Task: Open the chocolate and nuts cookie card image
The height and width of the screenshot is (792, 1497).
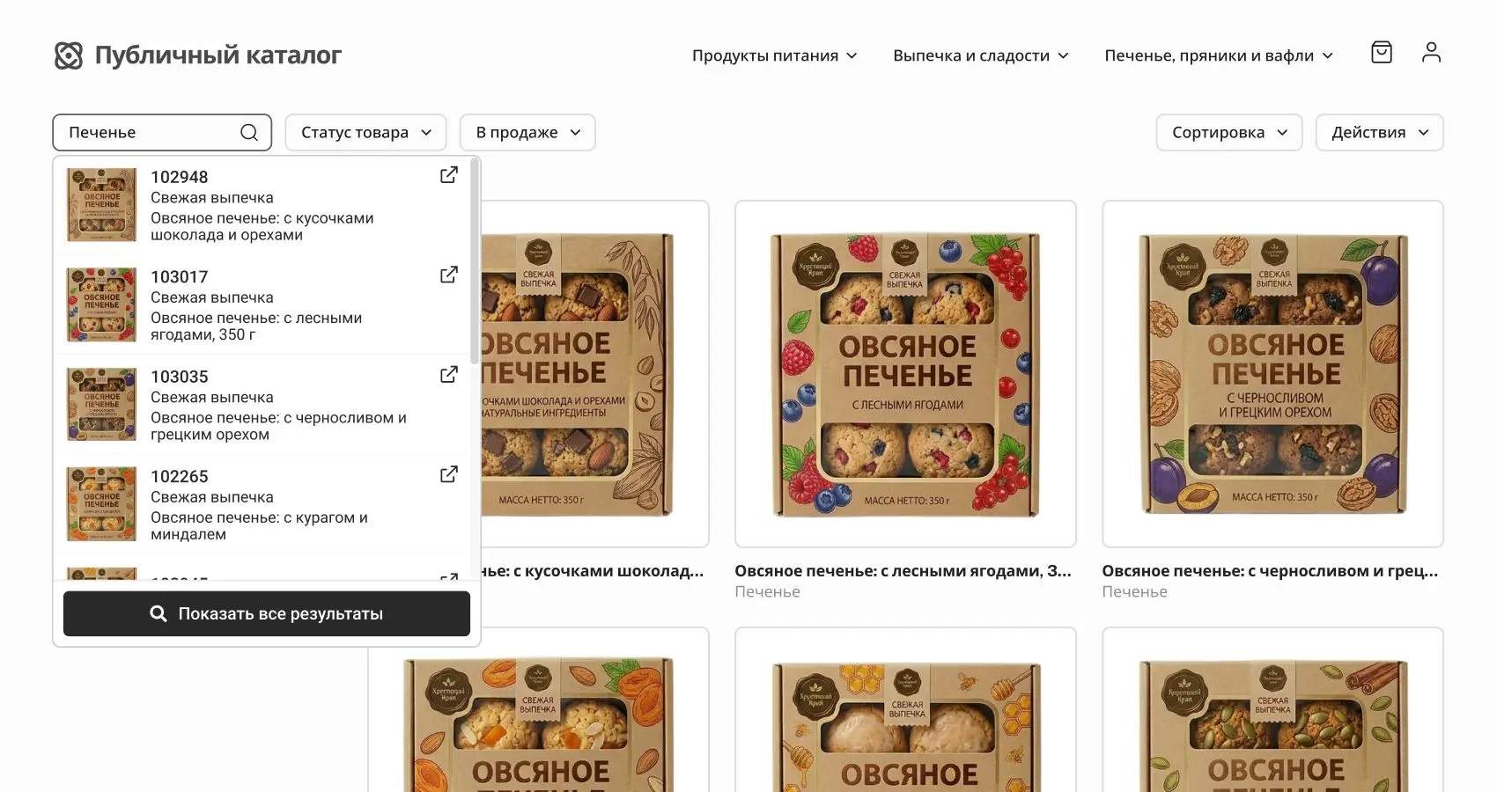Action: coord(594,374)
